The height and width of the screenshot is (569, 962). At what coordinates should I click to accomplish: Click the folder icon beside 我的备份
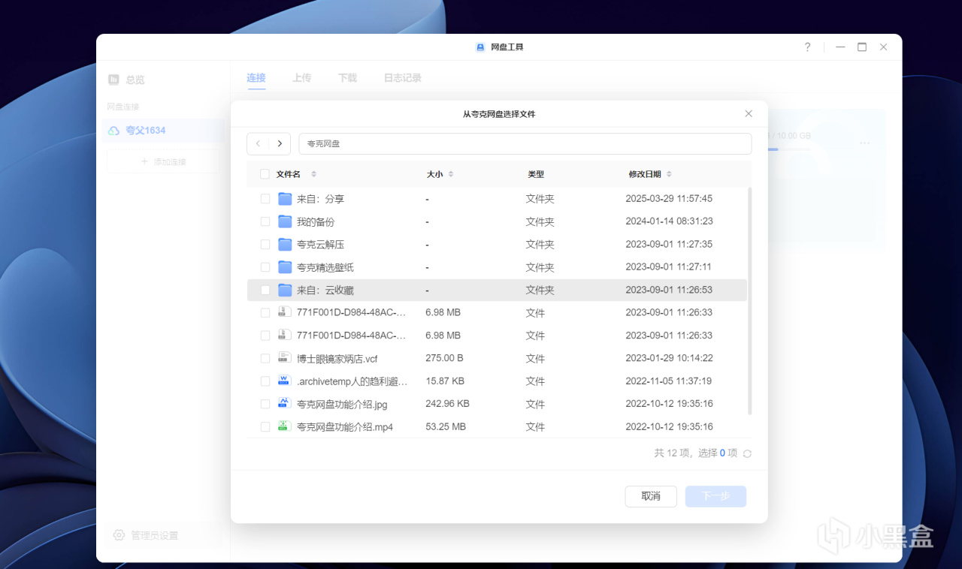click(x=285, y=221)
